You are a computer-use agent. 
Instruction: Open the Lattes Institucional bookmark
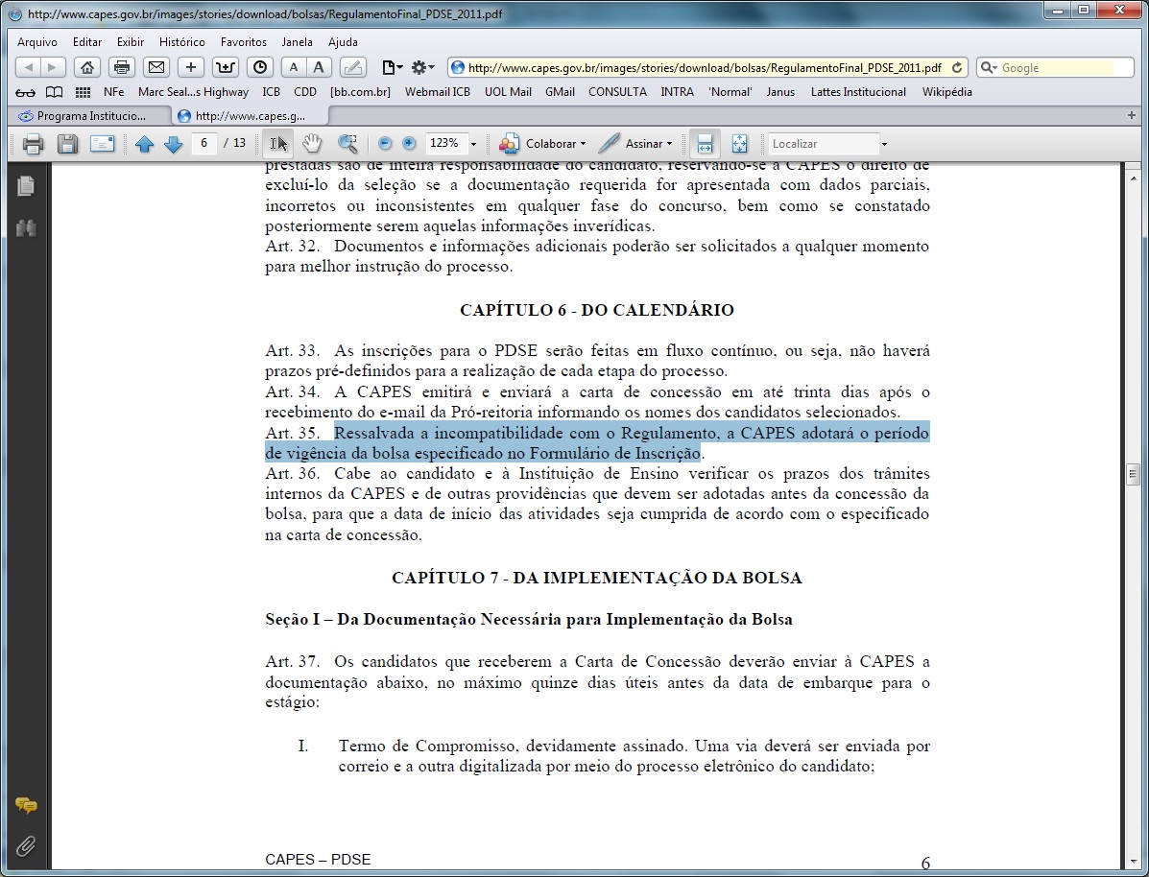coord(858,92)
